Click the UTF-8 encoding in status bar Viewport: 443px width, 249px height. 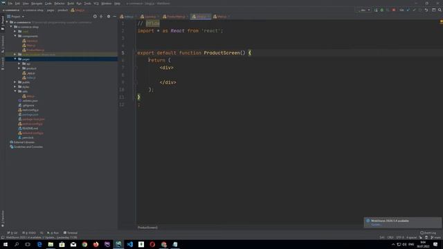(x=400, y=238)
